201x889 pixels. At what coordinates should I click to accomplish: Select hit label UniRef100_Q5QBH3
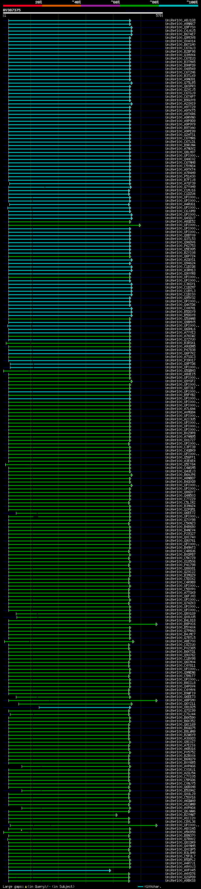180,371
